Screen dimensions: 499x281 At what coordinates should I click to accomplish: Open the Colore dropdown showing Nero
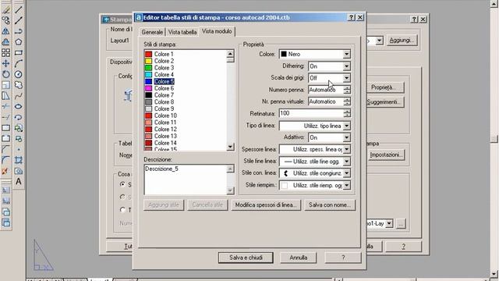(x=346, y=54)
